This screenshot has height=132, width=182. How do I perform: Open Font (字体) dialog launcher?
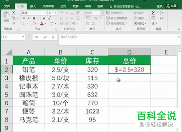56,29
